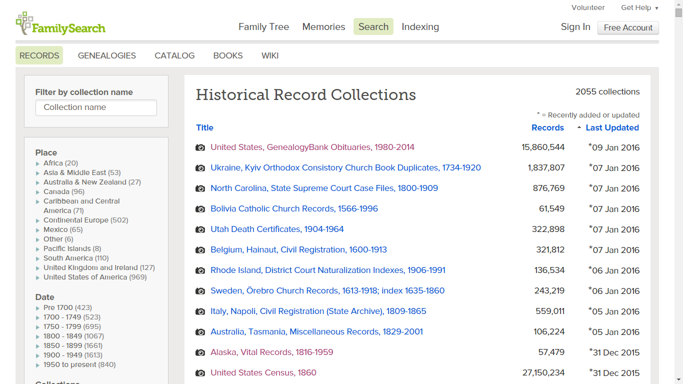
Task: Open the Get Help dropdown
Action: 639,7
